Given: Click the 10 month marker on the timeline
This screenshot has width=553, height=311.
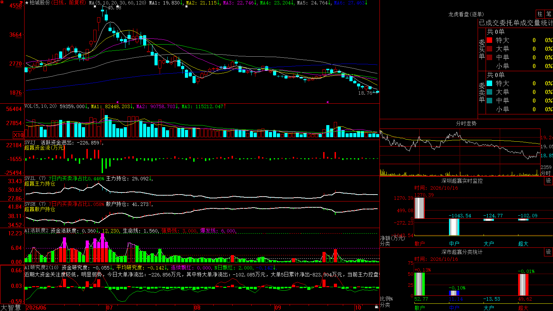Looking at the screenshot, I should 358,308.
